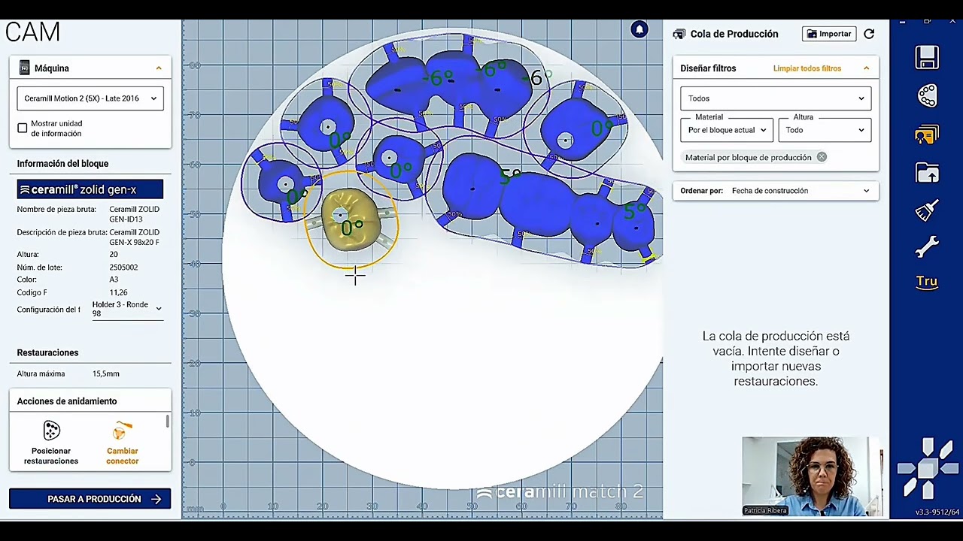Screen dimensions: 963x541
Task: Select the yellow highlighted crown restoration
Action: pos(351,220)
